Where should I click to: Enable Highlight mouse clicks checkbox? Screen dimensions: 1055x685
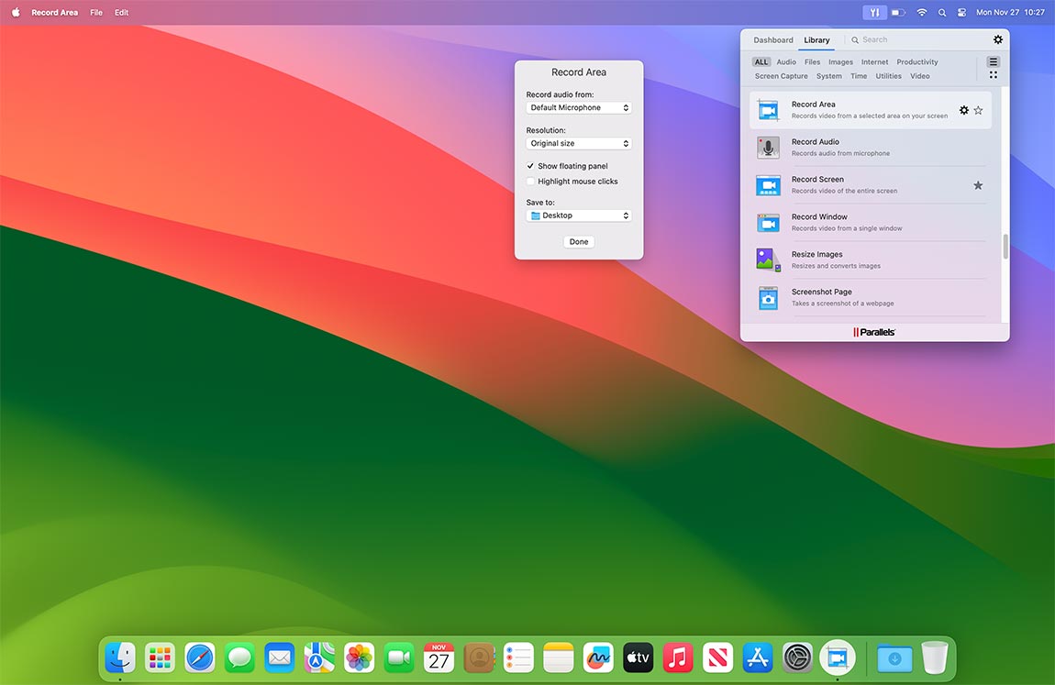[530, 182]
